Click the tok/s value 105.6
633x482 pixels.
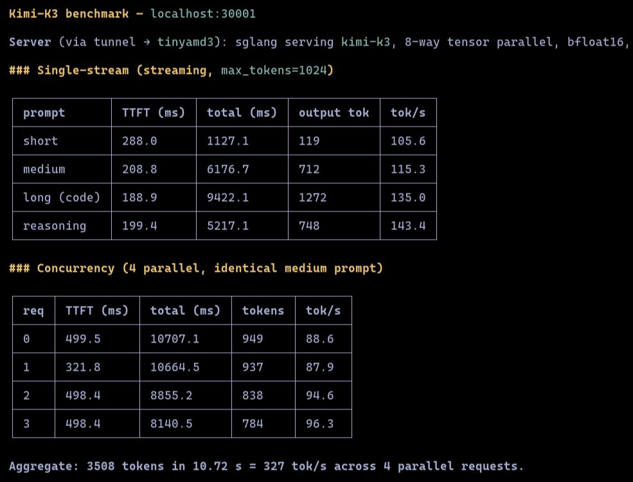point(407,141)
